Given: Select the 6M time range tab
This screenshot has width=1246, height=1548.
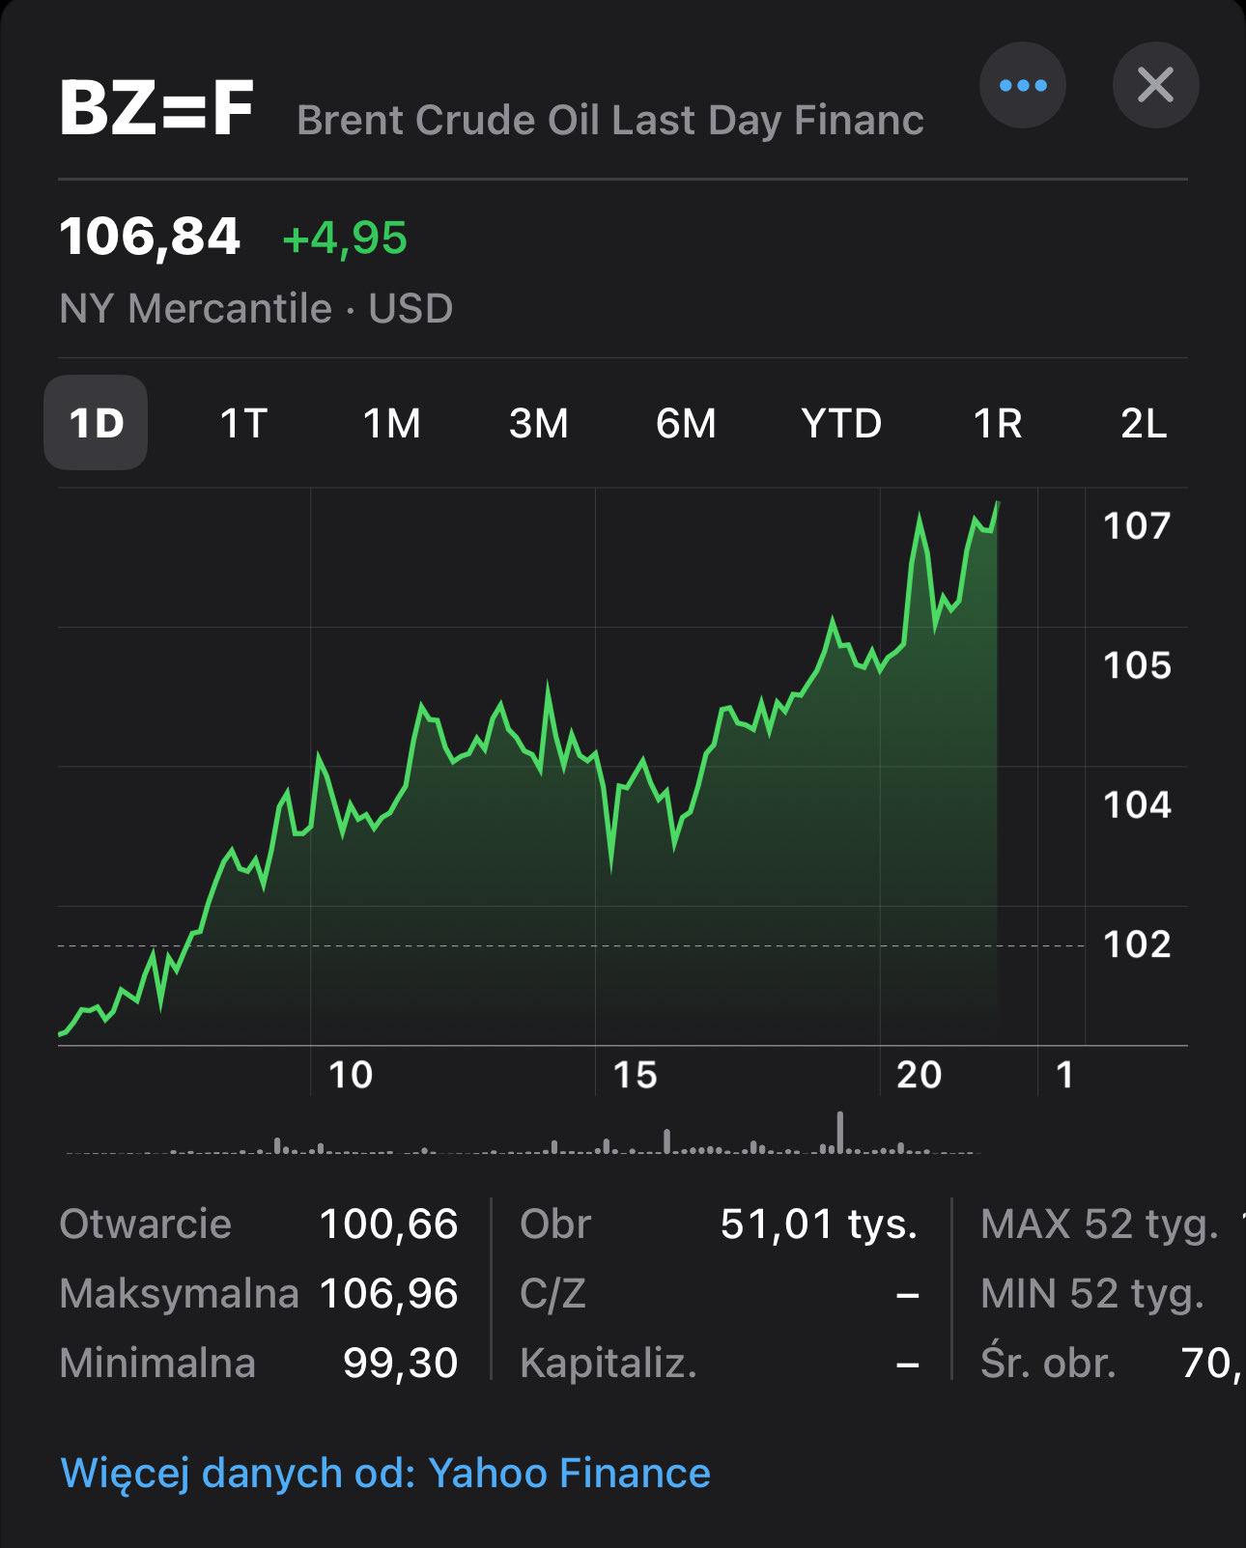Looking at the screenshot, I should point(686,423).
